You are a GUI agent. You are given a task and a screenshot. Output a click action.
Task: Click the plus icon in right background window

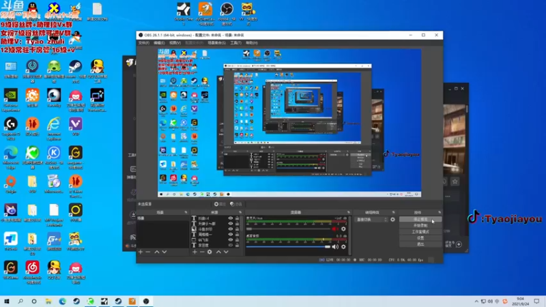(x=459, y=244)
